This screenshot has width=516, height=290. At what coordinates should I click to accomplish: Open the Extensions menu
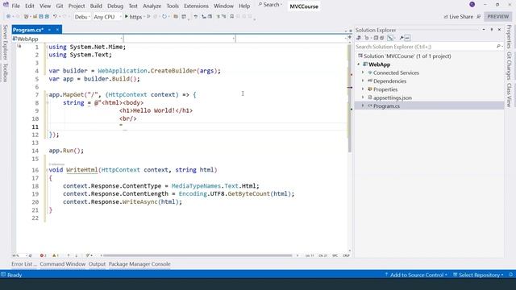196,6
